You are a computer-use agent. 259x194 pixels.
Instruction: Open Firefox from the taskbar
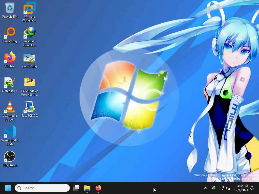98,188
